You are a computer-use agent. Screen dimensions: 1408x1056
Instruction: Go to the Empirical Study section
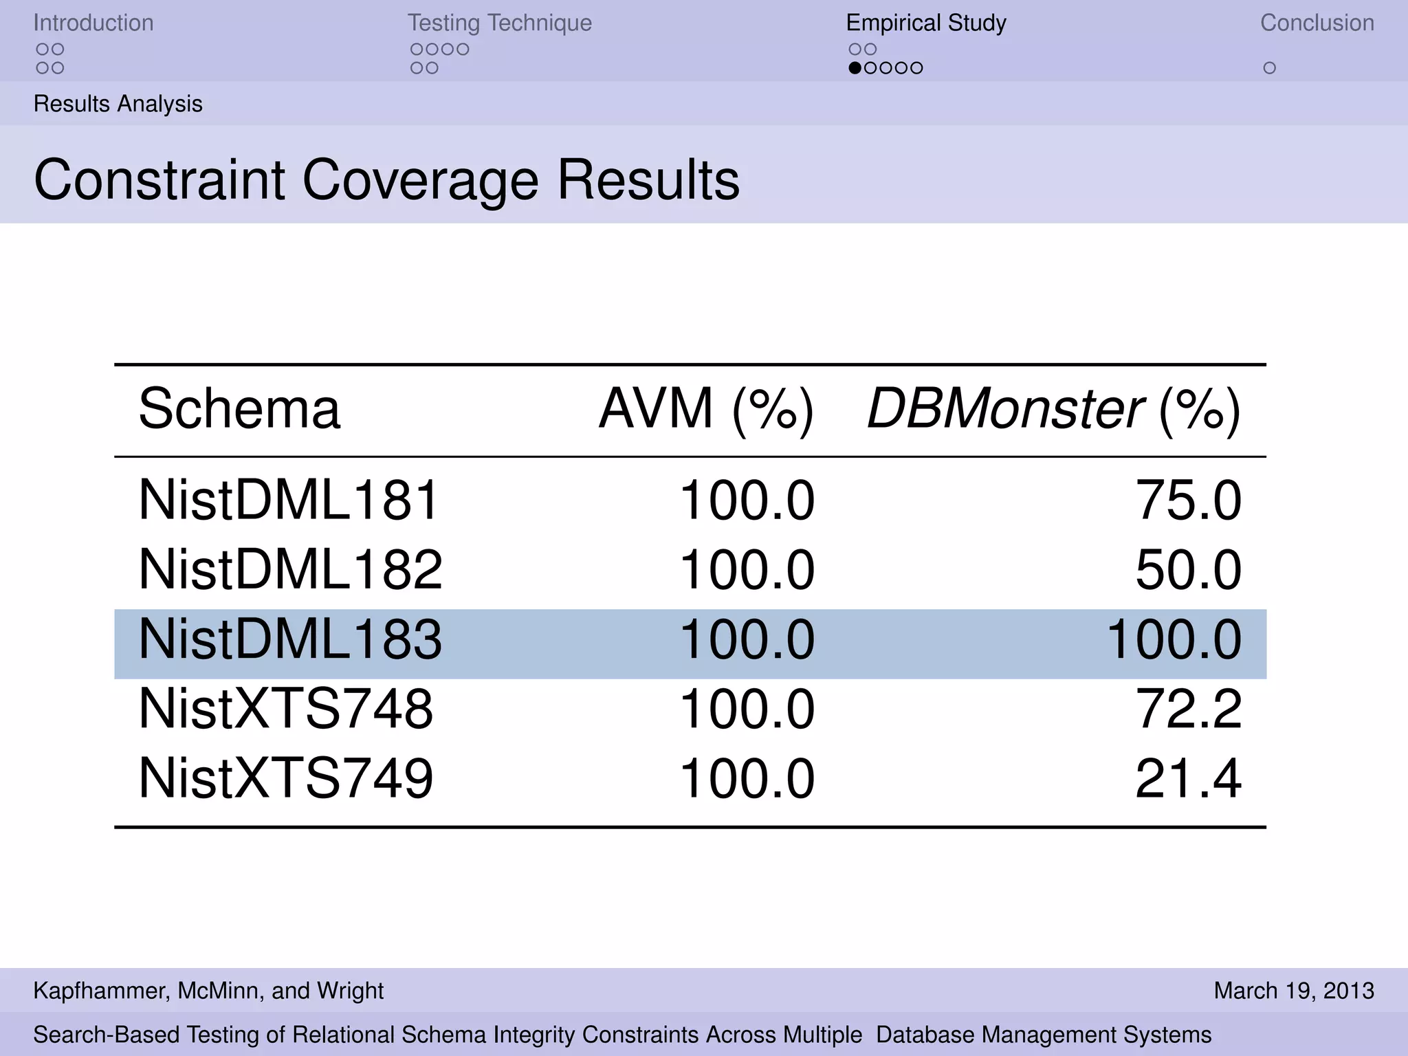click(926, 23)
